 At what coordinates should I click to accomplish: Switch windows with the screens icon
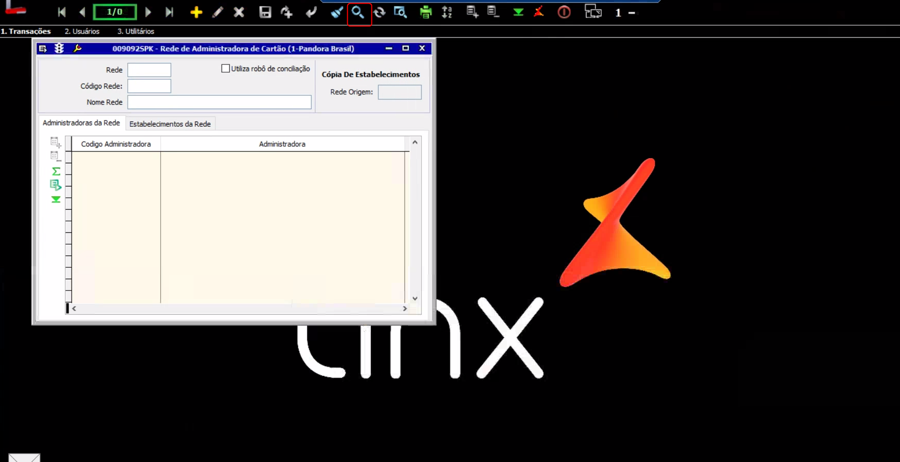(593, 12)
